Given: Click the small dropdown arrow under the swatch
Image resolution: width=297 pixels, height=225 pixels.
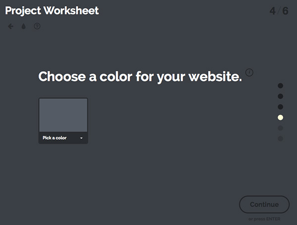Looking at the screenshot, I should [x=81, y=138].
